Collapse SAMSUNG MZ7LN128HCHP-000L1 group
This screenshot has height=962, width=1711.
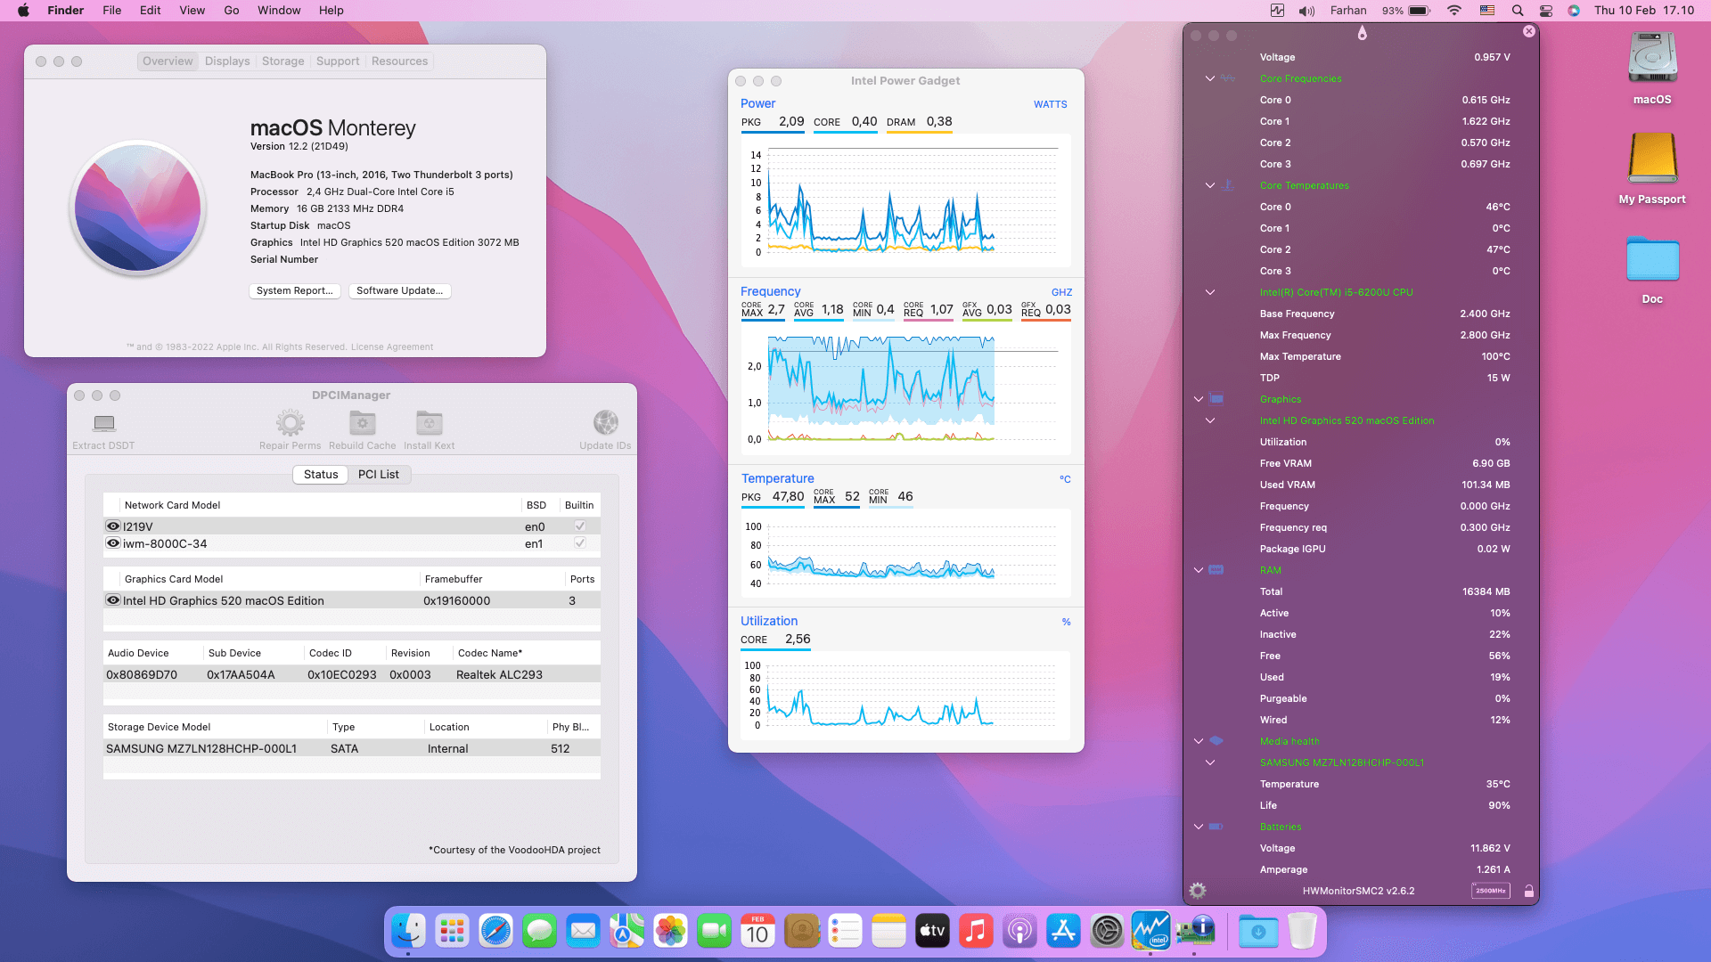click(x=1210, y=762)
